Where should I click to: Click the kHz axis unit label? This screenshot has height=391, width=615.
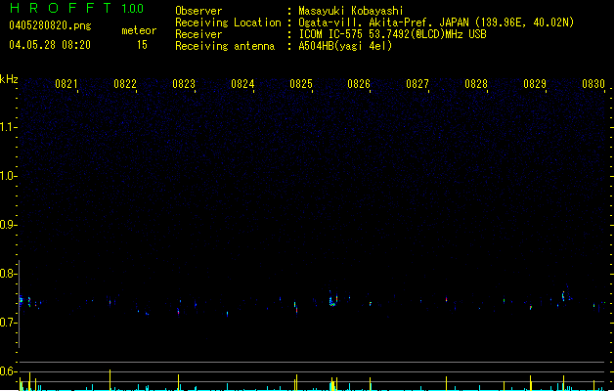tap(9, 79)
